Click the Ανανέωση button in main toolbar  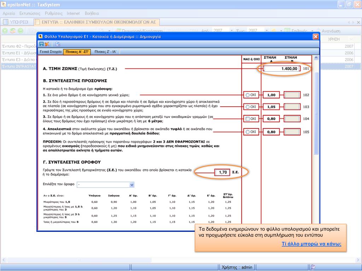[328, 31]
